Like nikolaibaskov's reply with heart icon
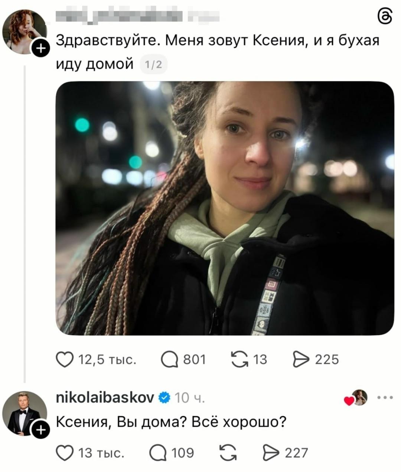Image resolution: width=401 pixels, height=472 pixels. 65,453
